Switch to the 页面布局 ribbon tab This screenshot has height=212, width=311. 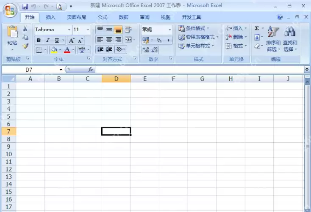click(x=76, y=17)
